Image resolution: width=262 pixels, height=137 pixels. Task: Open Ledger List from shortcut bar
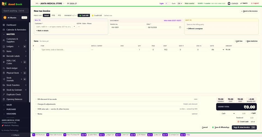(106, 135)
